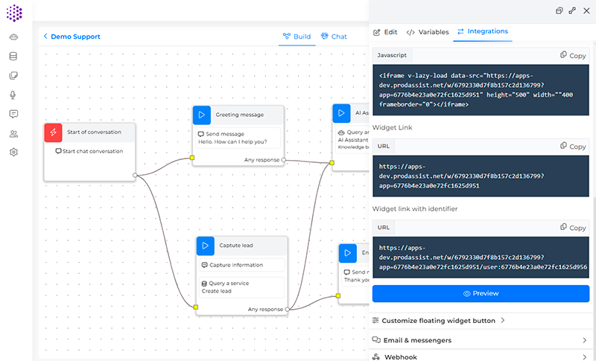Viewport: 596px width, 361px height.
Task: Click the microphone icon in sidebar
Action: pos(13,95)
